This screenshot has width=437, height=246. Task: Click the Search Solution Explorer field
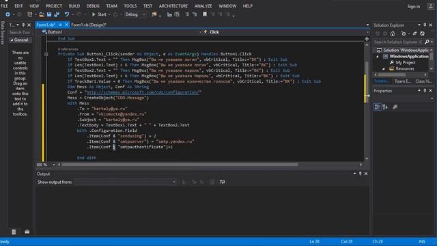(398, 42)
